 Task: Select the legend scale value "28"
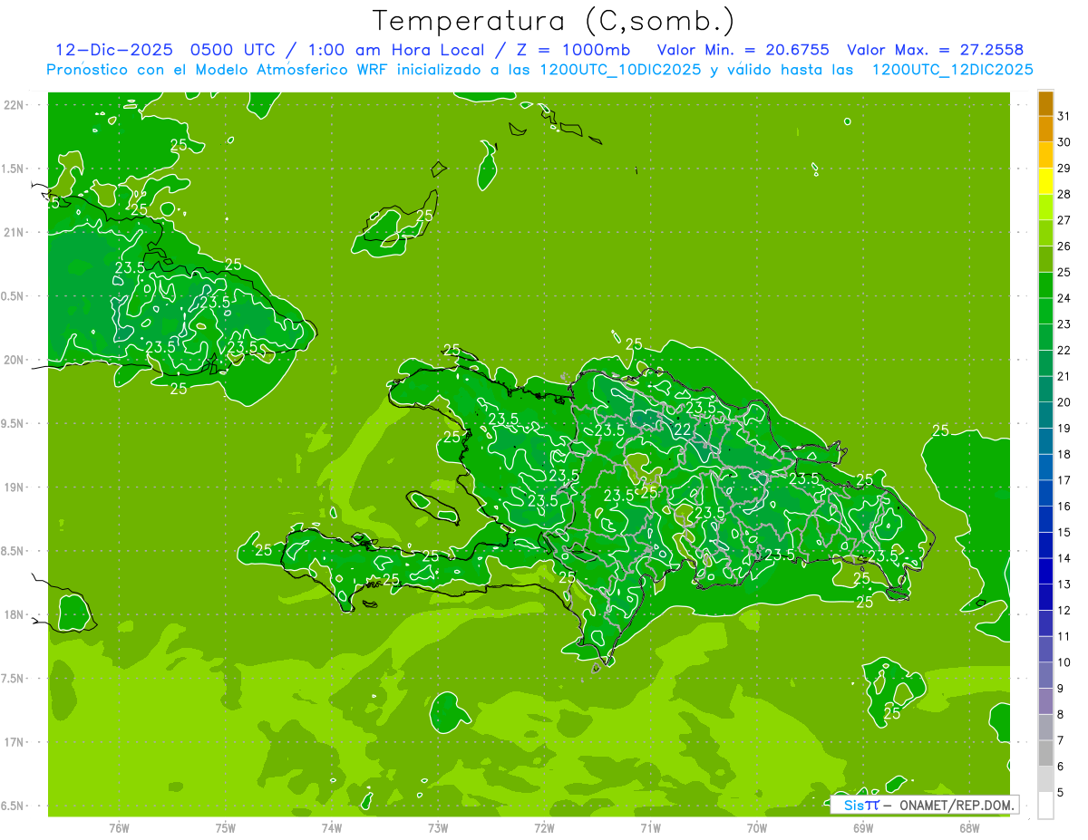coord(1064,194)
